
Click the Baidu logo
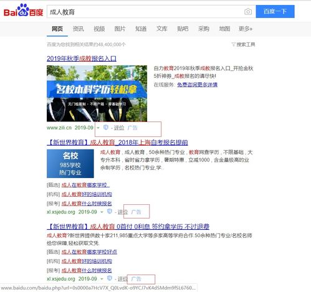pos(24,11)
